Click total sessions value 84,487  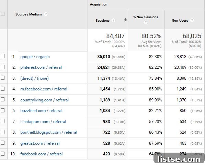click(115, 36)
